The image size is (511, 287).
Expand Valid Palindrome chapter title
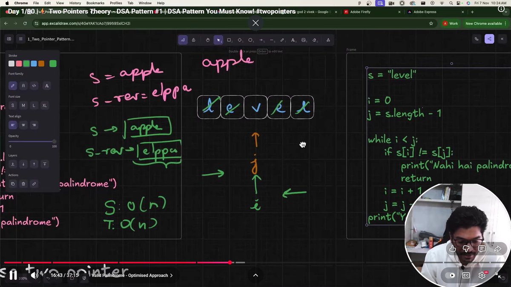(x=132, y=275)
